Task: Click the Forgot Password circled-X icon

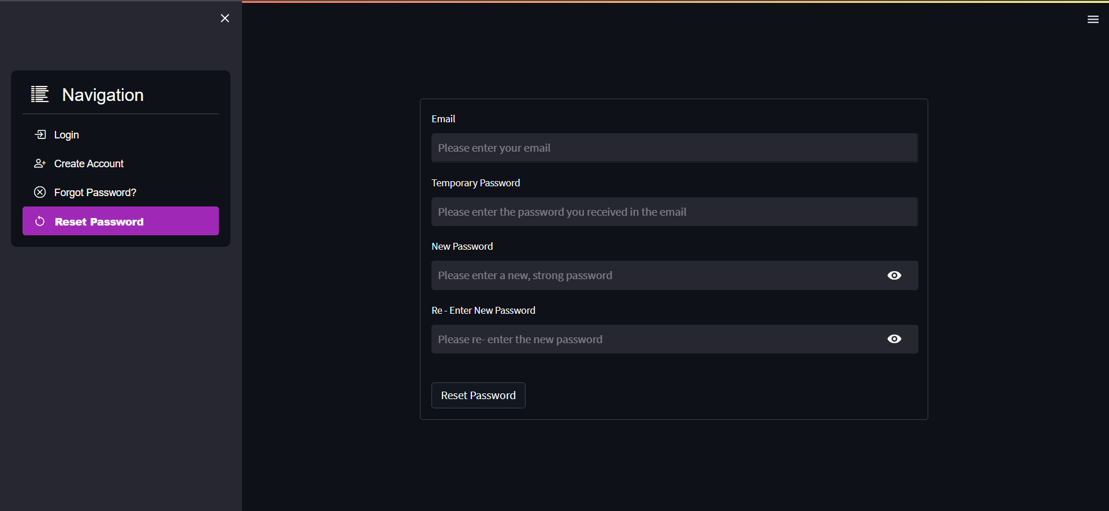Action: [40, 192]
